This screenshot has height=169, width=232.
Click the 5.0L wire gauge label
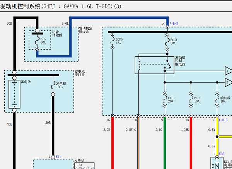coord(65,23)
